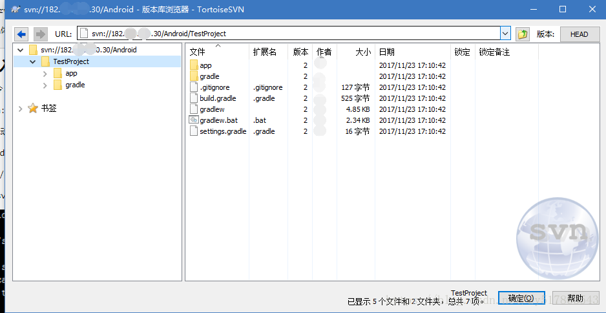Screen dimensions: 606x313
Task: Sort by the 日期 column header
Action: click(413, 52)
